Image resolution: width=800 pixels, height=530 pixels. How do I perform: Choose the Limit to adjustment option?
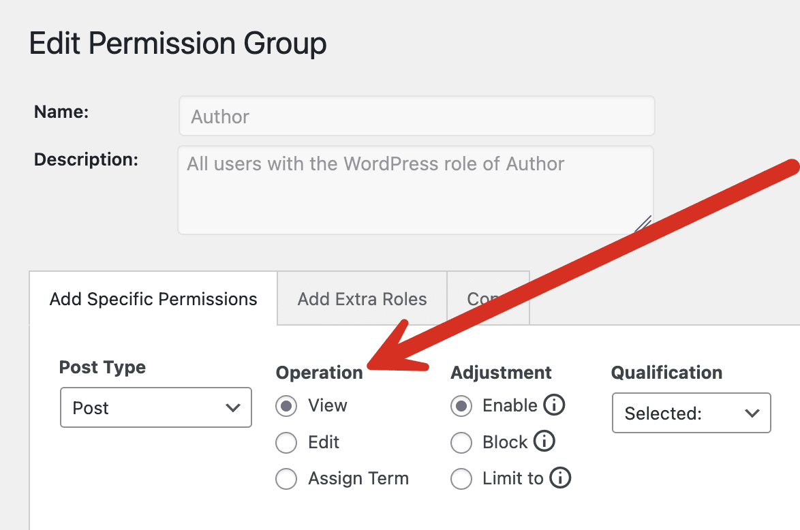pyautogui.click(x=461, y=478)
